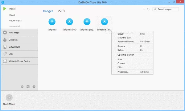Select the USB stick icon
The image size is (185, 111).
[x=5, y=54]
